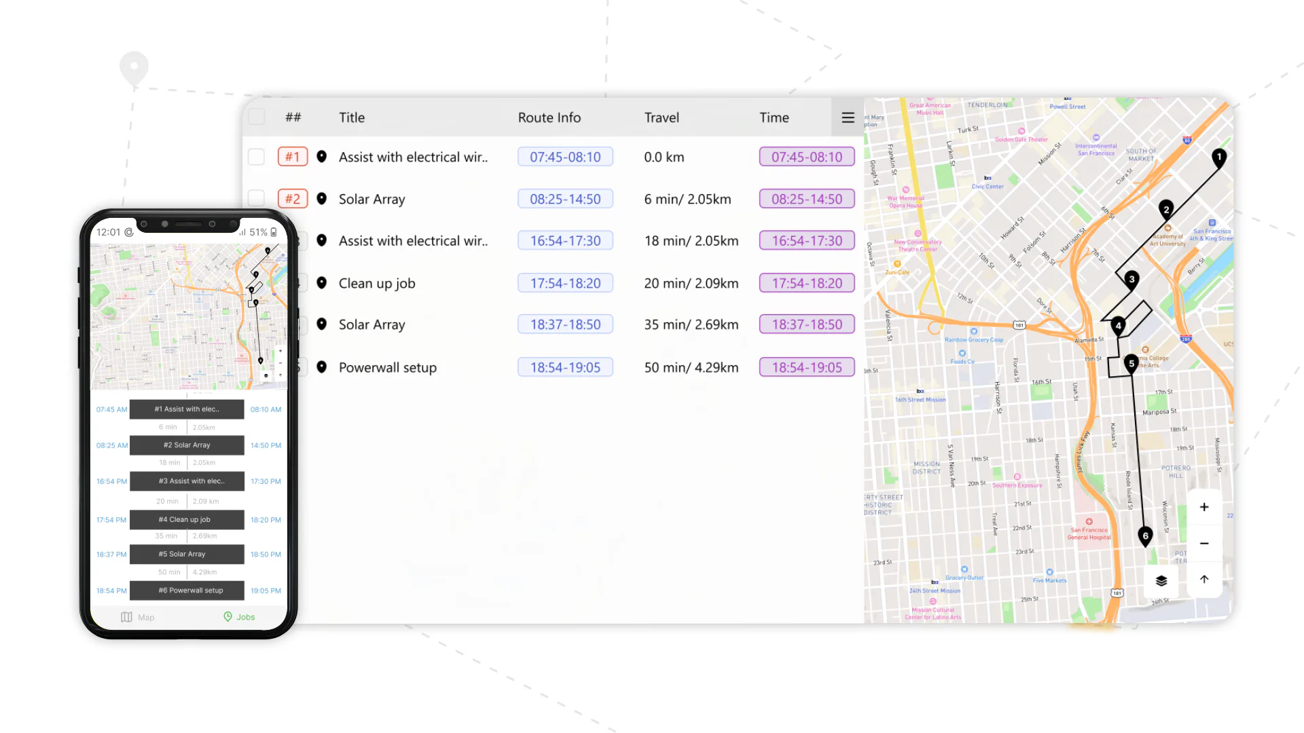
Task: Click pin icon of first Assist with electrical row
Action: [322, 157]
